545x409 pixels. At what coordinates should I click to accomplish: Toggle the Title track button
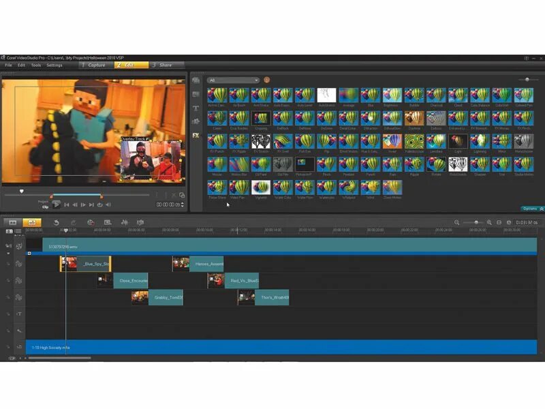pyautogui.click(x=19, y=314)
